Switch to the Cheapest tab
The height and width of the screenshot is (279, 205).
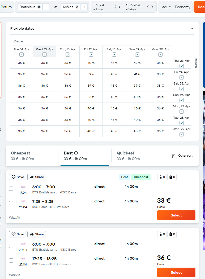pyautogui.click(x=32, y=156)
